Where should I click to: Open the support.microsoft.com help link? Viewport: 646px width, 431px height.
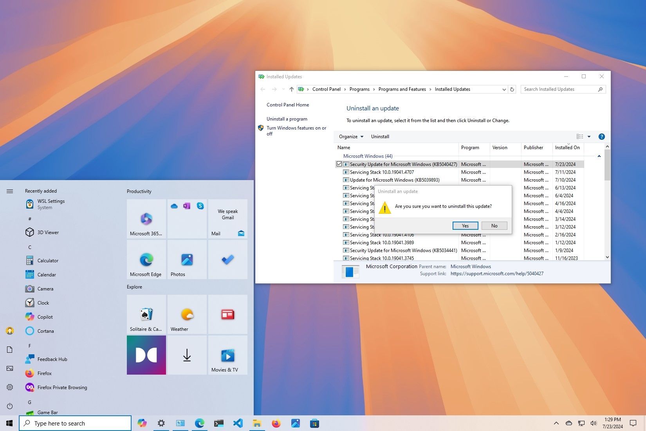click(496, 273)
